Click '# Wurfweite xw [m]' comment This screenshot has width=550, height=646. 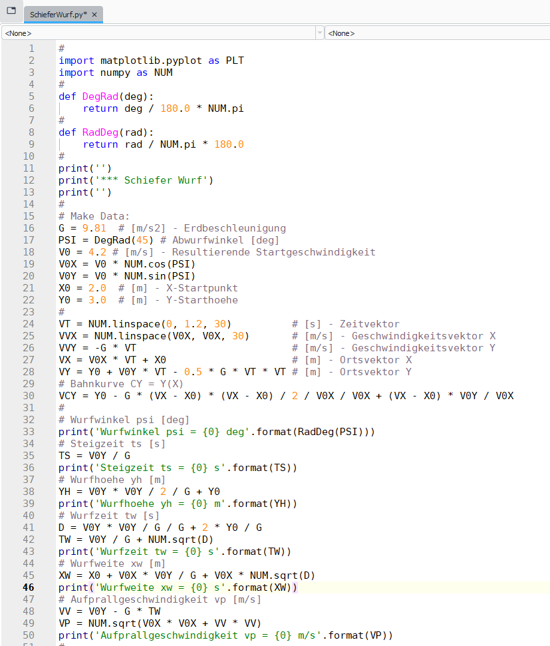[x=112, y=564]
